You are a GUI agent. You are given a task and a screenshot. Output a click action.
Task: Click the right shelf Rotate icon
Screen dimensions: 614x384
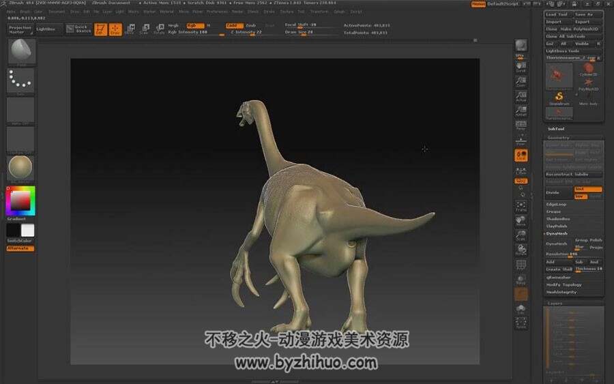click(x=521, y=250)
